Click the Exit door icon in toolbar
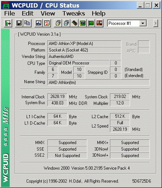This screenshot has height=188, width=162. point(8,23)
